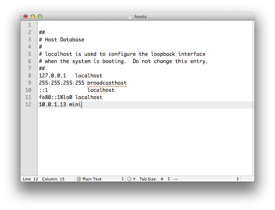The image size is (275, 210).
Task: Click 'fe80::1%lo0' on line 11
Action: pyautogui.click(x=56, y=97)
